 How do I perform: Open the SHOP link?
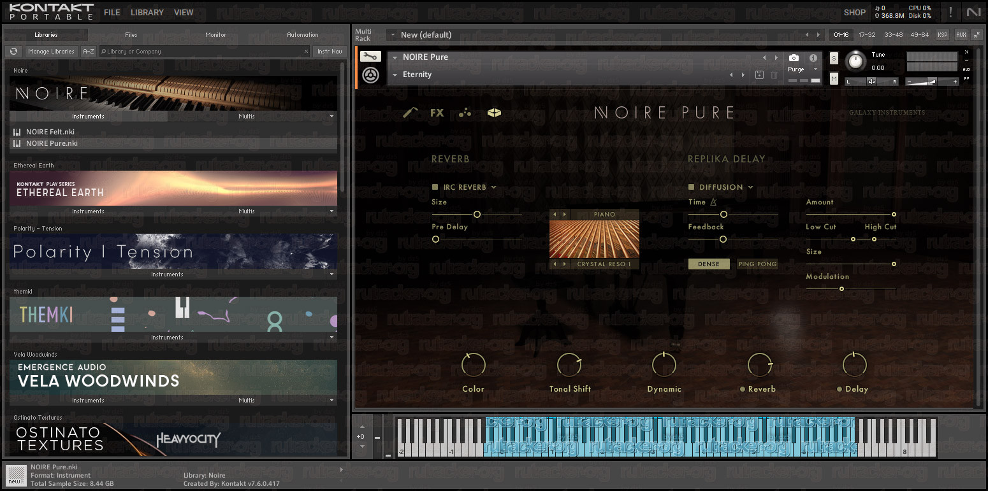(855, 12)
